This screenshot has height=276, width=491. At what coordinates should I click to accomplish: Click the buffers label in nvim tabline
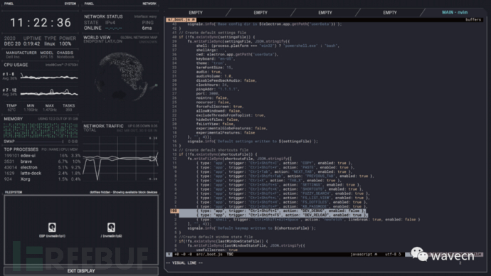click(473, 19)
